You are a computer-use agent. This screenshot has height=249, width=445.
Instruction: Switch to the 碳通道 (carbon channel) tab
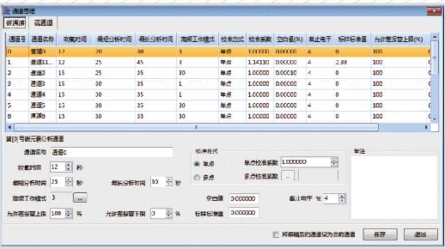click(15, 23)
